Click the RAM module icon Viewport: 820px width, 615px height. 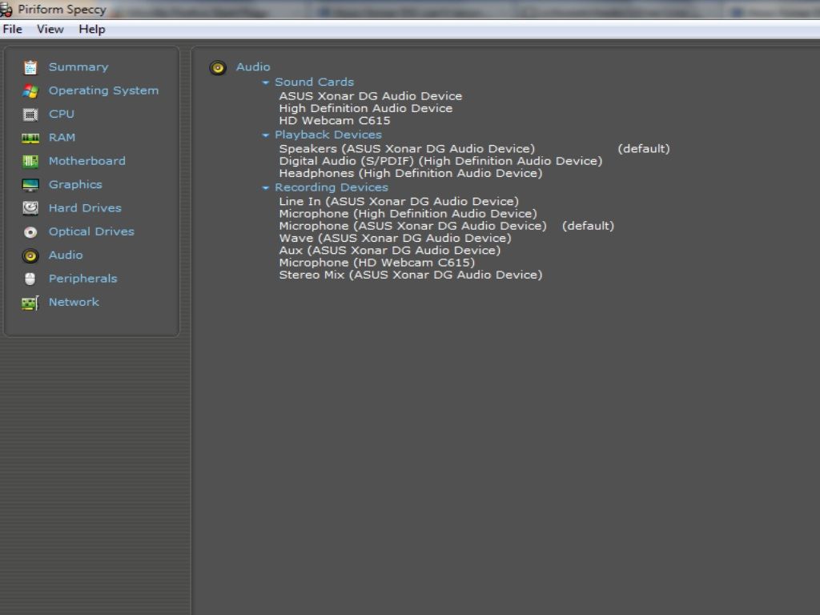pos(30,138)
